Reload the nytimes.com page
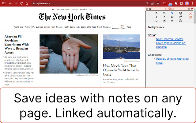196x123 pixels. pyautogui.click(x=21, y=3)
